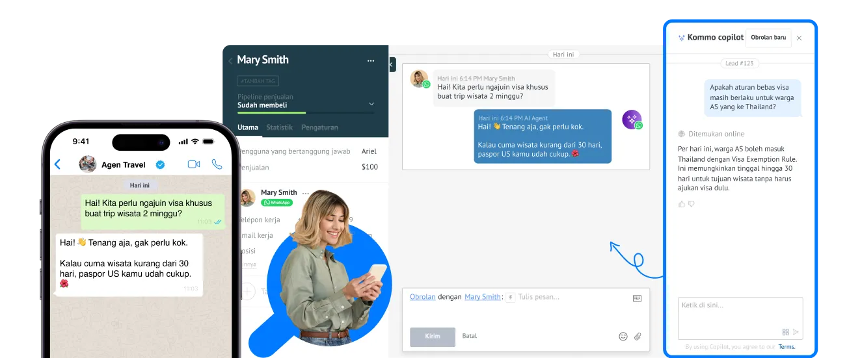Tap the battery icon in phone status bar
This screenshot has width=847, height=358.
209,142
